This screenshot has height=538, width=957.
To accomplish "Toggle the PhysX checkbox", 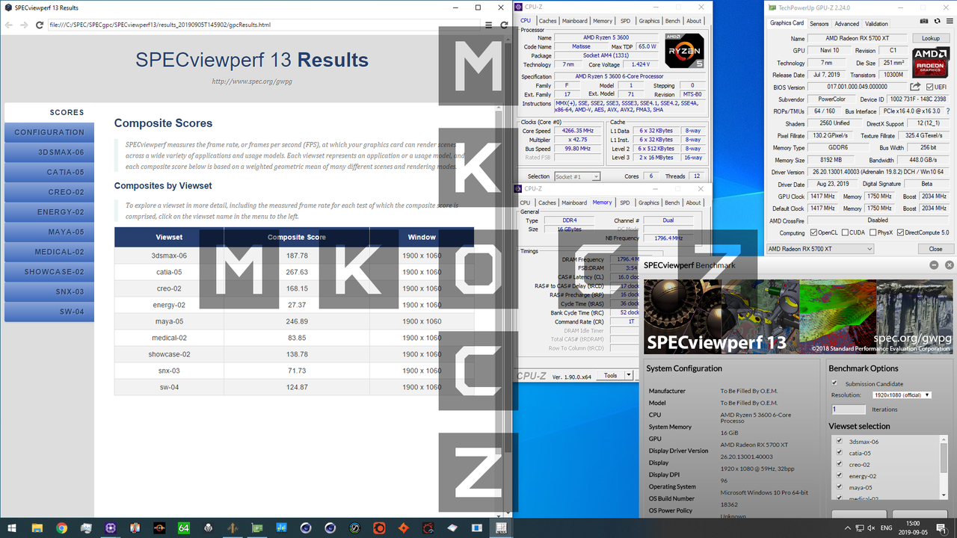I will pos(873,232).
